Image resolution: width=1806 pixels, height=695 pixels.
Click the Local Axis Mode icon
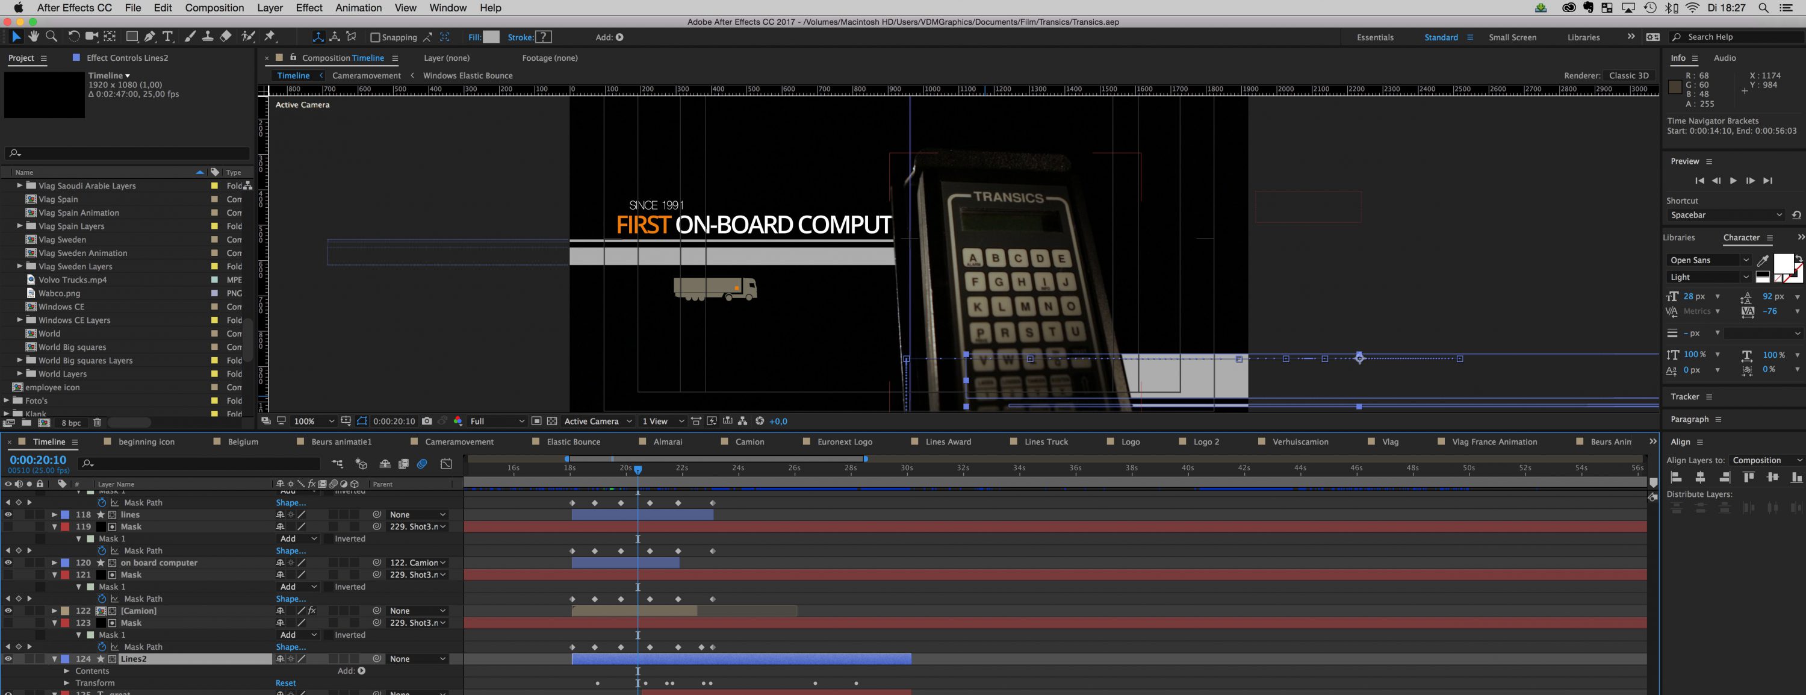click(318, 37)
